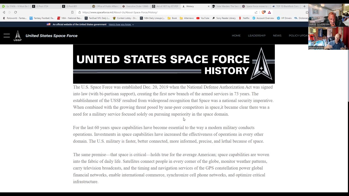Open the Contest Lobby bookmark
The image size is (349, 196).
click(125, 18)
